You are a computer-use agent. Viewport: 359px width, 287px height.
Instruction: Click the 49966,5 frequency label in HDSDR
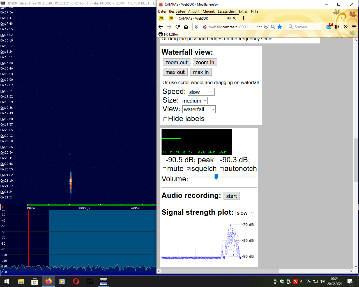click(x=84, y=208)
